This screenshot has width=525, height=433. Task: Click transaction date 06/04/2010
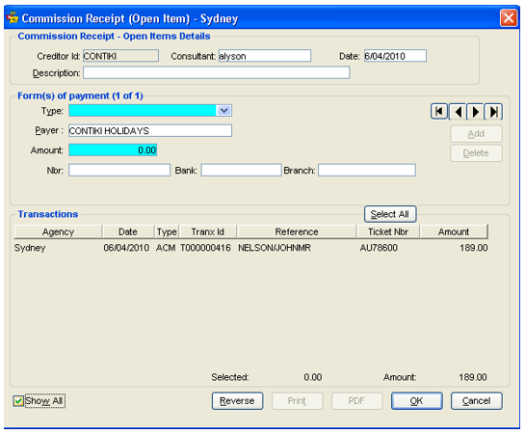pos(126,248)
